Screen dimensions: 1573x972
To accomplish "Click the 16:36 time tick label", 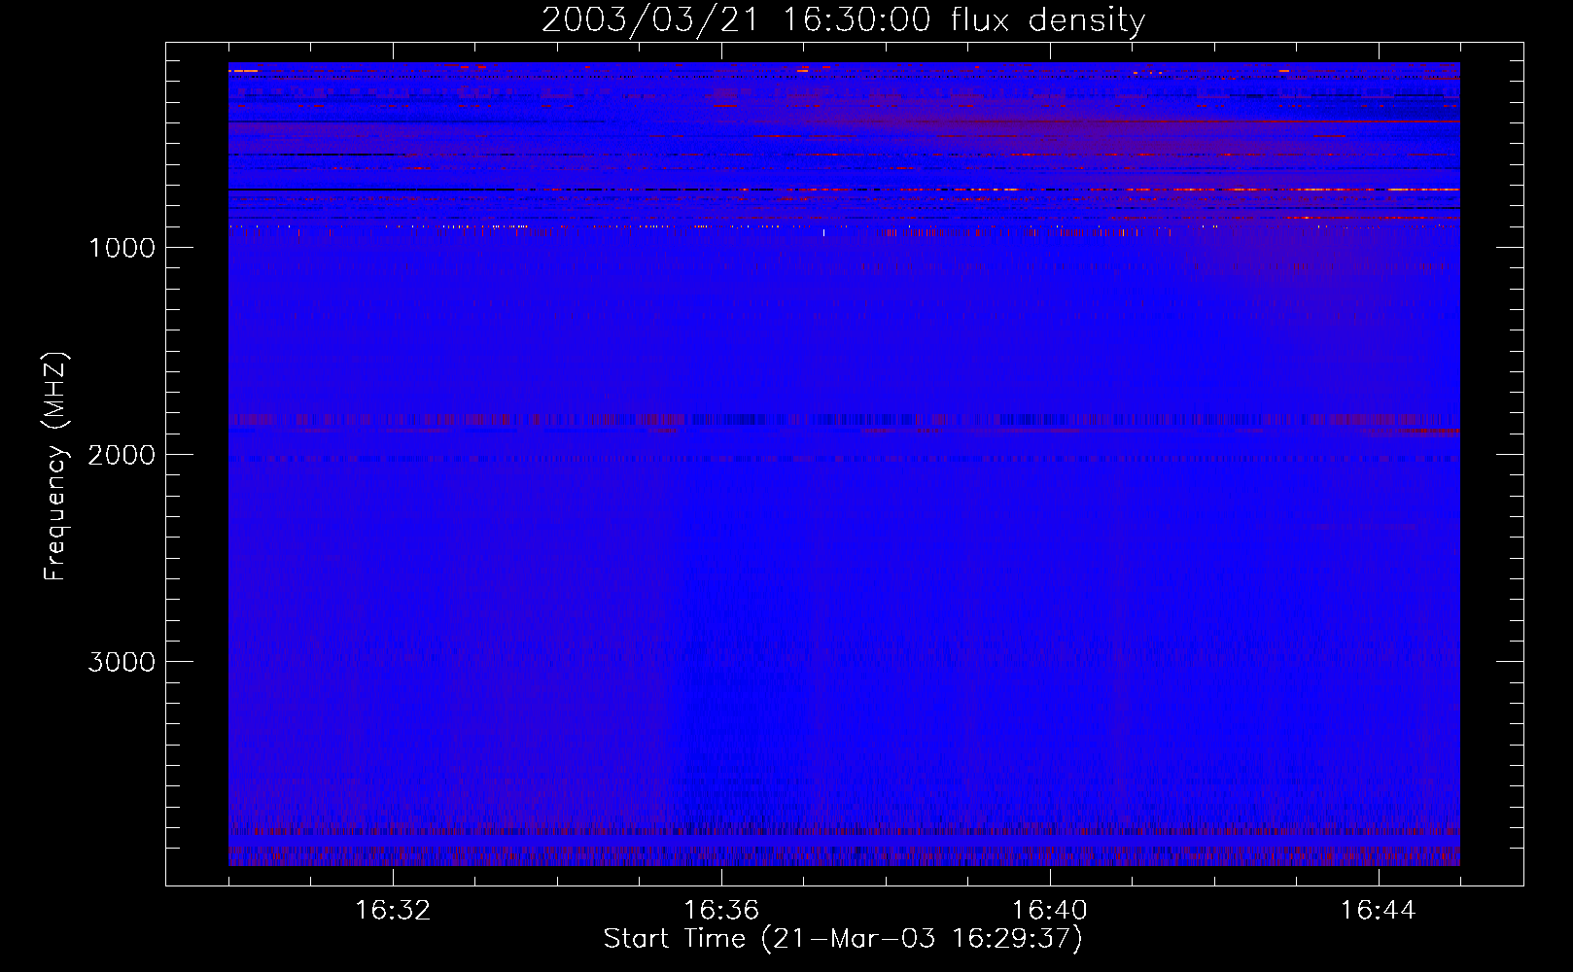I will point(721,911).
